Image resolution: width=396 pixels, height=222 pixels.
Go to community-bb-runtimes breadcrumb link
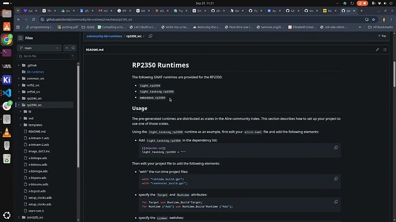(x=104, y=36)
